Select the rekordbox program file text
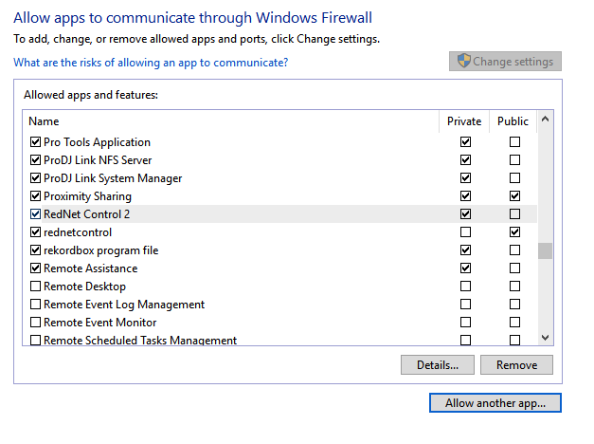594x444 pixels. point(101,250)
